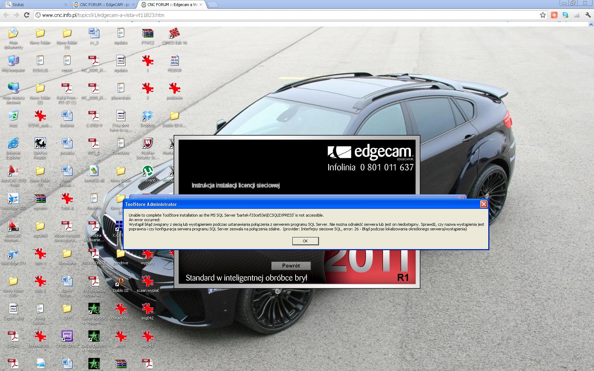Open the Część1.u3d file icon
This screenshot has width=594, height=371.
coord(13,312)
